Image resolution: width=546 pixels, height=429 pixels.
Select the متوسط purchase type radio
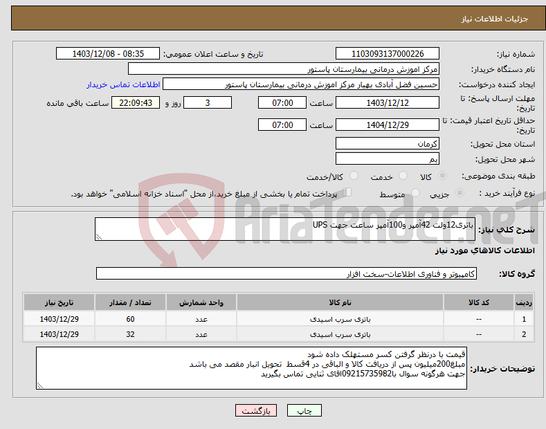point(415,192)
